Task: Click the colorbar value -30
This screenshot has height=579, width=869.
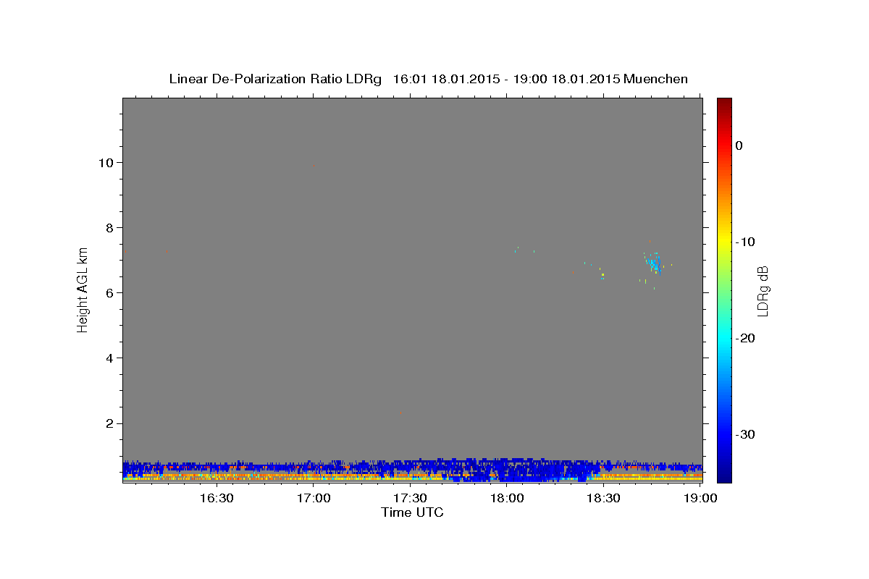Action: [x=744, y=434]
